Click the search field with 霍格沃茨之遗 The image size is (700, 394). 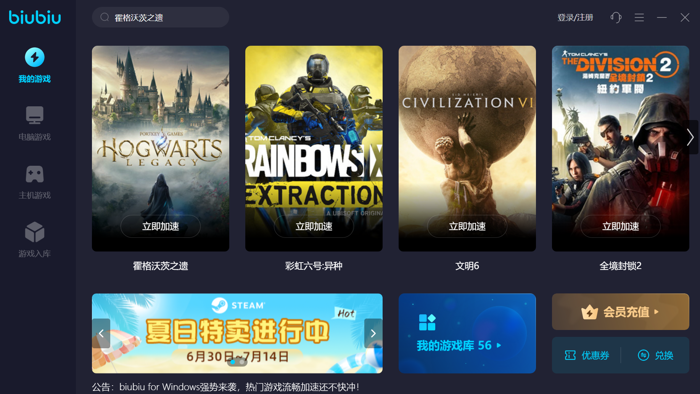click(161, 17)
